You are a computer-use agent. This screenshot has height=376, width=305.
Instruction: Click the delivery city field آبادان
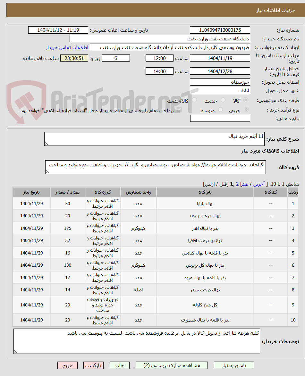click(x=220, y=91)
